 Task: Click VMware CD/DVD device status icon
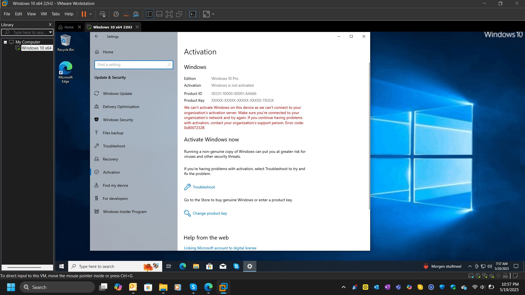(x=478, y=276)
